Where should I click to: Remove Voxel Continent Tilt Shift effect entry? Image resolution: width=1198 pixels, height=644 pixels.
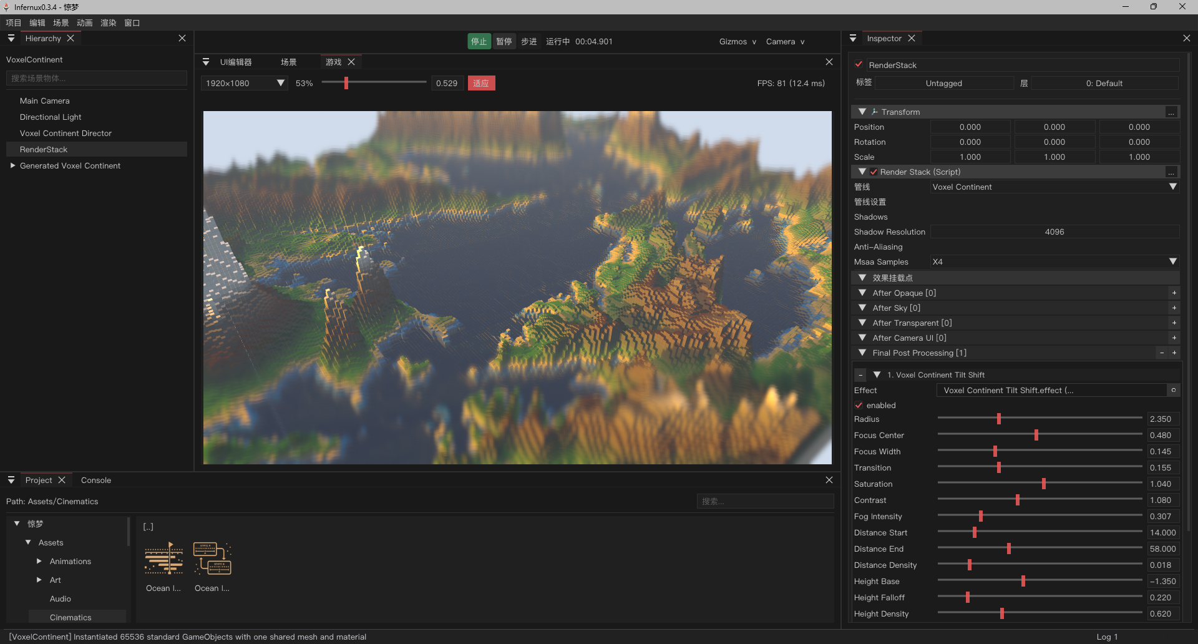(860, 375)
